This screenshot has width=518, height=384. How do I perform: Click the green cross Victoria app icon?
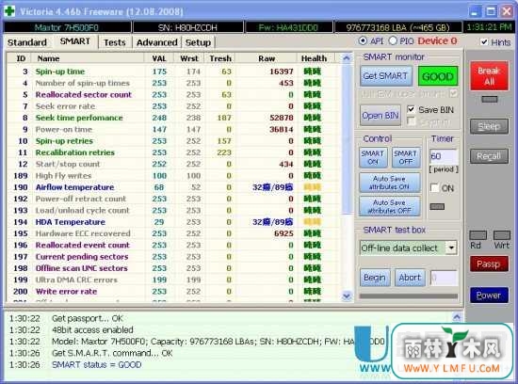(x=9, y=11)
